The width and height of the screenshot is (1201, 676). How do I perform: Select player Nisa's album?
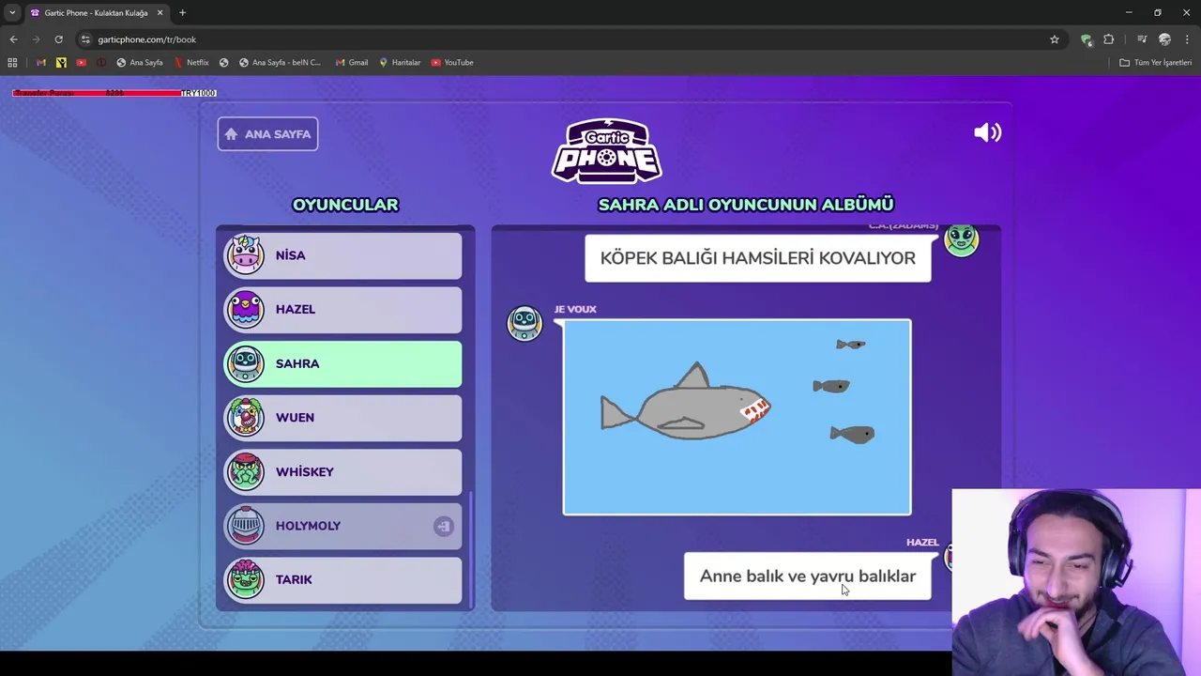(x=342, y=255)
